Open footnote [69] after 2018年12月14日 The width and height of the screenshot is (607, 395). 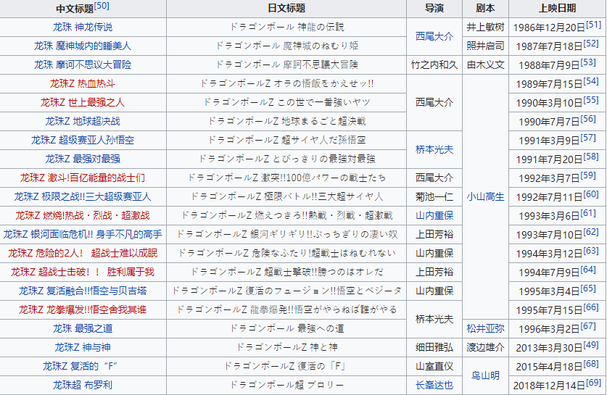pyautogui.click(x=593, y=383)
